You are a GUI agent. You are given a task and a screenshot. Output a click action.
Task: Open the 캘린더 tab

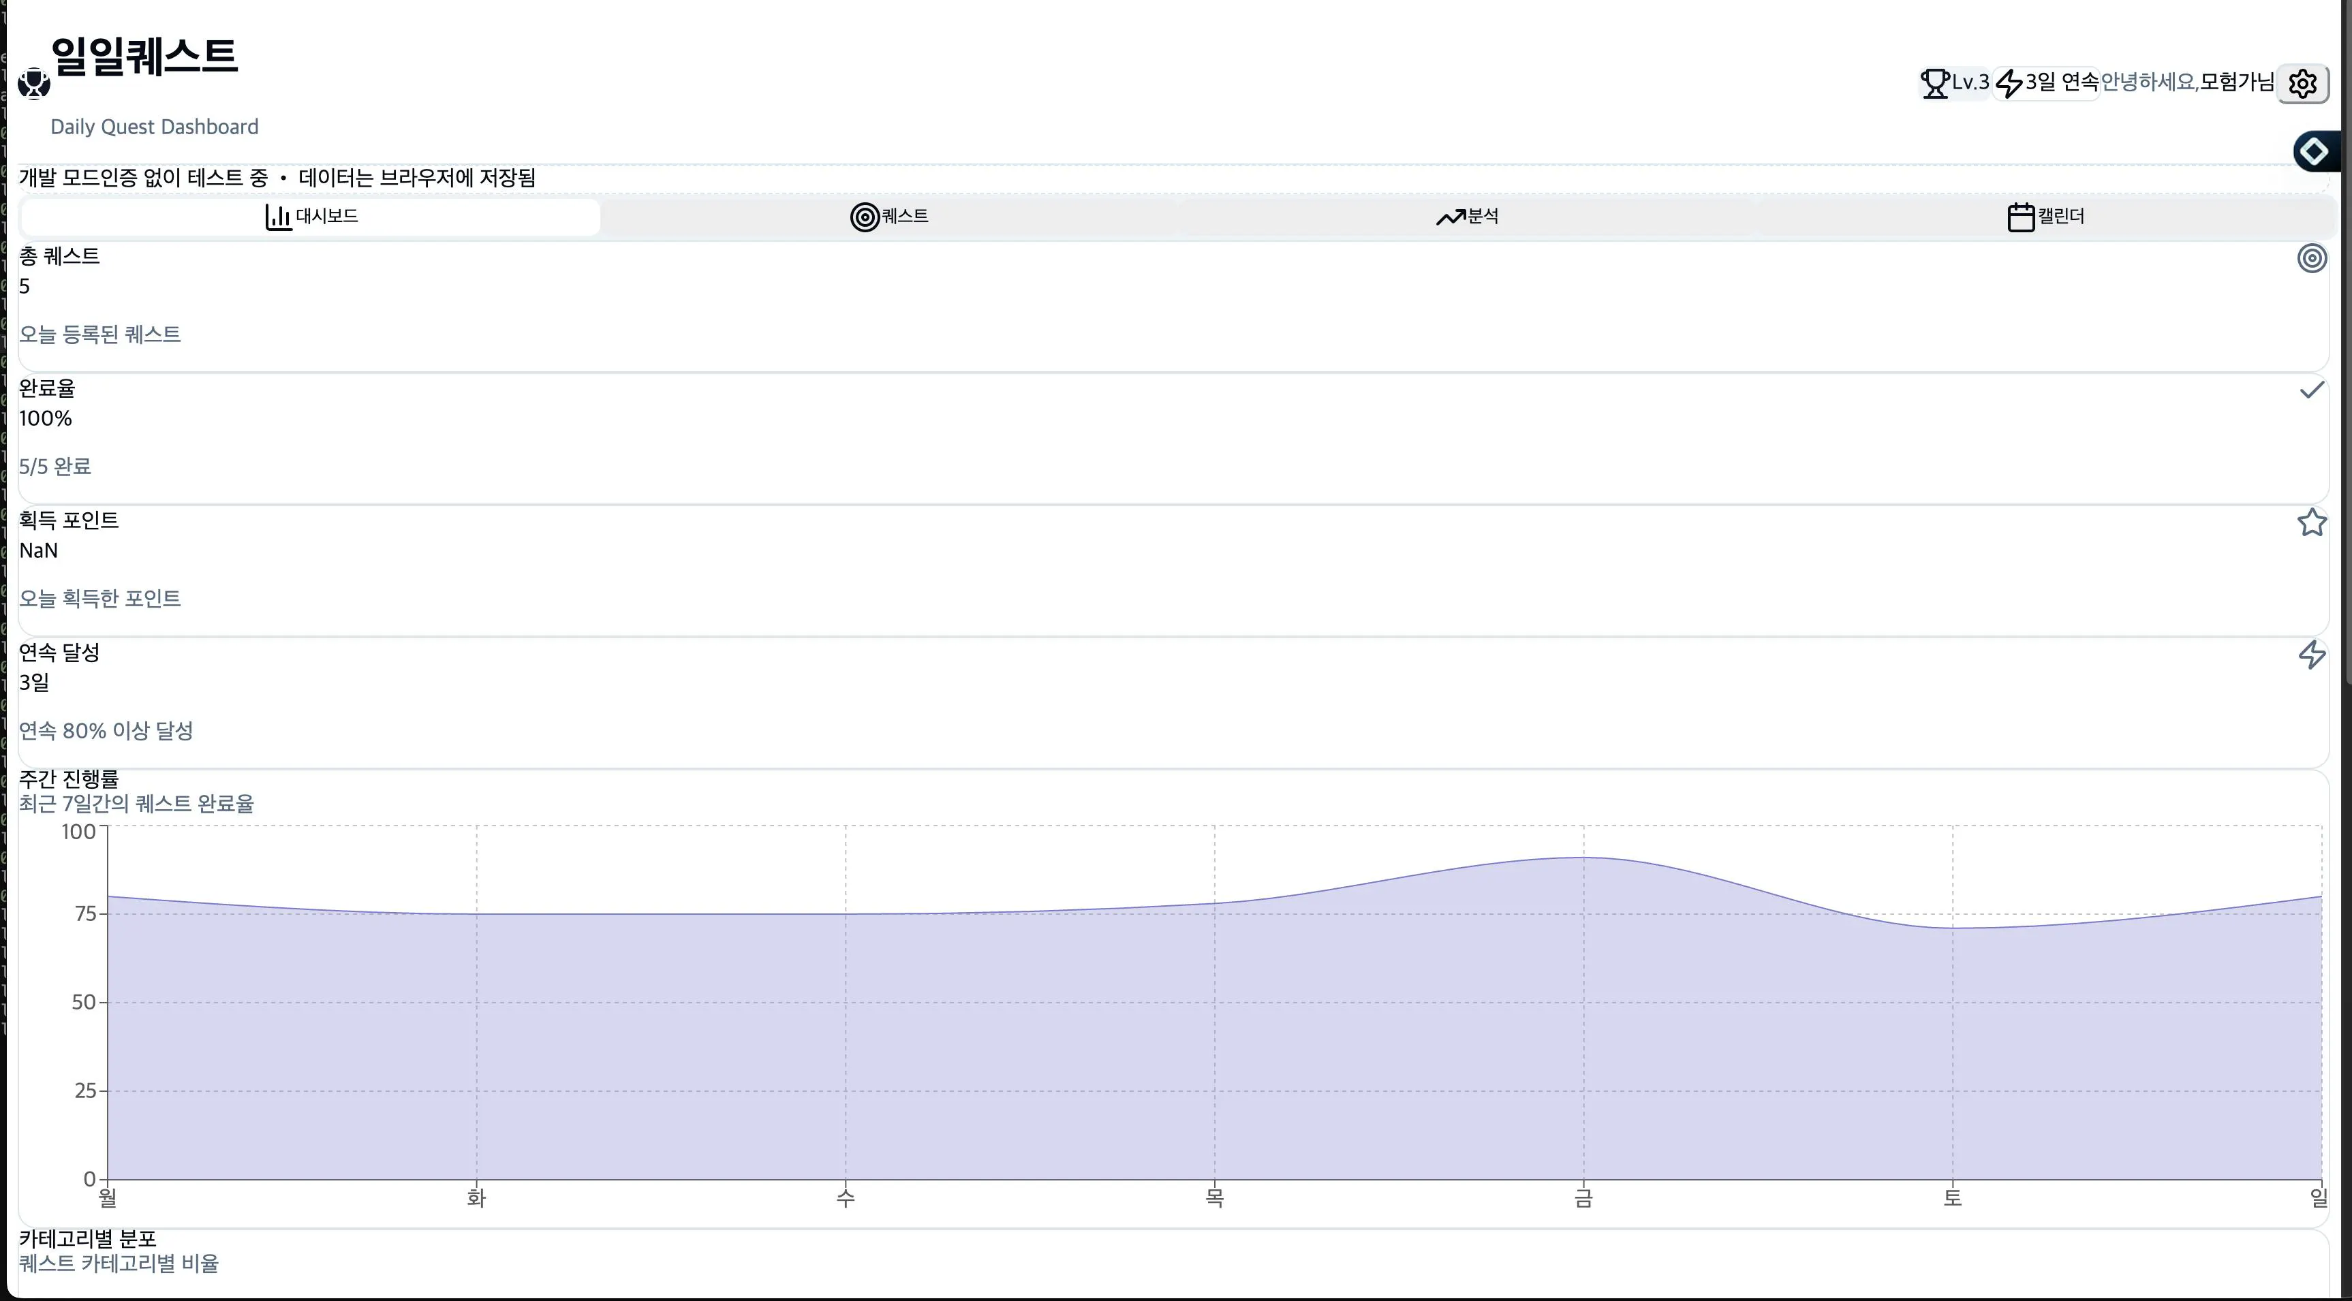[2045, 217]
